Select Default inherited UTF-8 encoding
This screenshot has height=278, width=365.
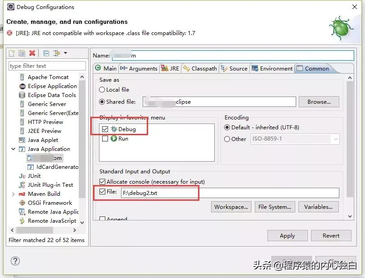point(227,127)
